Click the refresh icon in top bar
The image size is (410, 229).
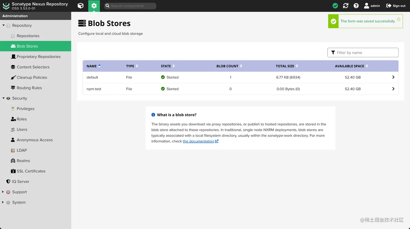(x=345, y=6)
